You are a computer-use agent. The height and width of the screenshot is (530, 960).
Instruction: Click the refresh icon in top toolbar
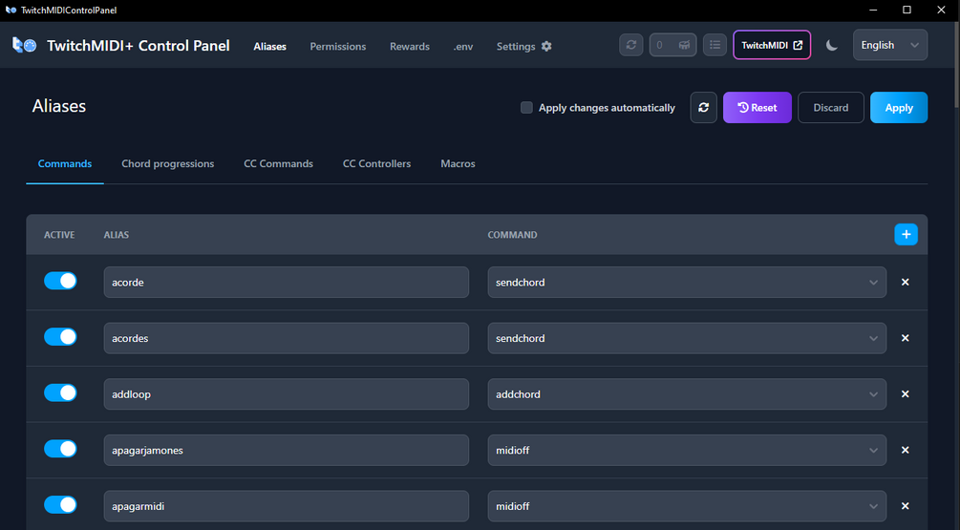(x=631, y=45)
